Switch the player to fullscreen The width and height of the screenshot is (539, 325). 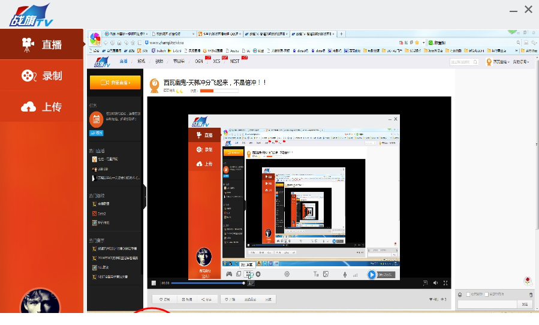pyautogui.click(x=445, y=282)
